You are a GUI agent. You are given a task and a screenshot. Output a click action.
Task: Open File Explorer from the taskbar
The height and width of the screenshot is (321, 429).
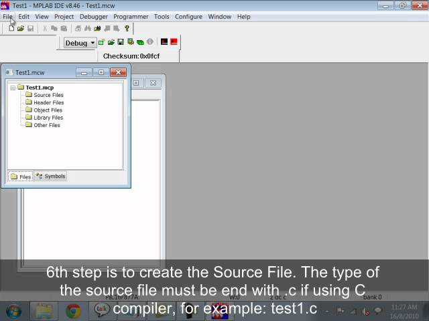click(44, 312)
